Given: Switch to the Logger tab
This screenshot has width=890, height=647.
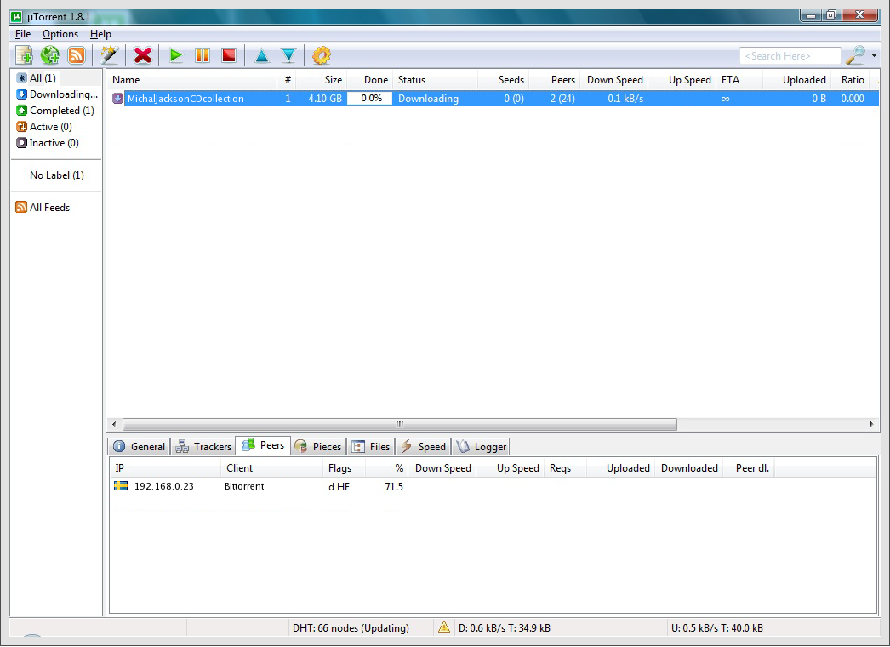Looking at the screenshot, I should click(x=482, y=446).
